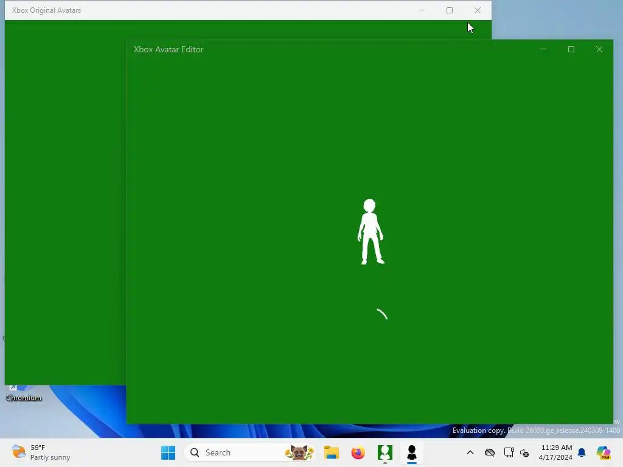Switch to Xbox Original Avatars taskbar icon
The image size is (623, 467).
385,452
